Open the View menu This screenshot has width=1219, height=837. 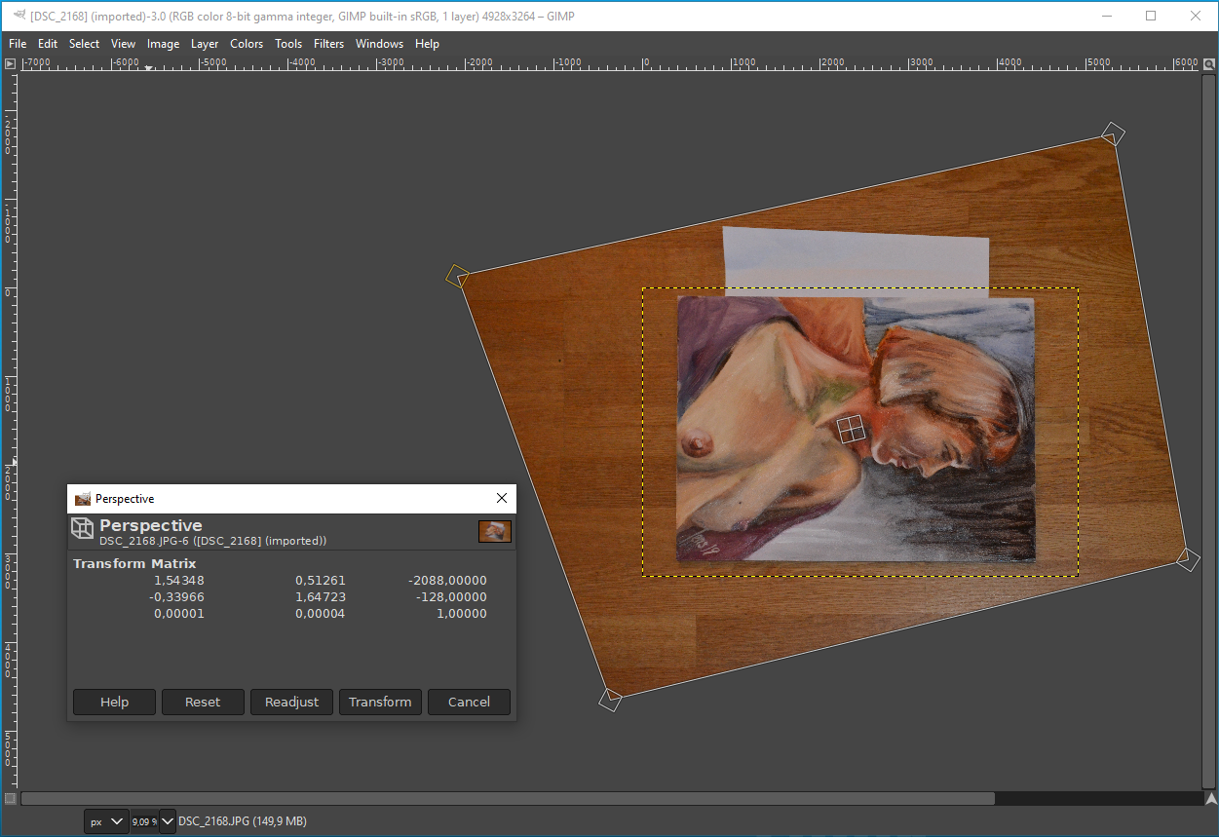123,44
